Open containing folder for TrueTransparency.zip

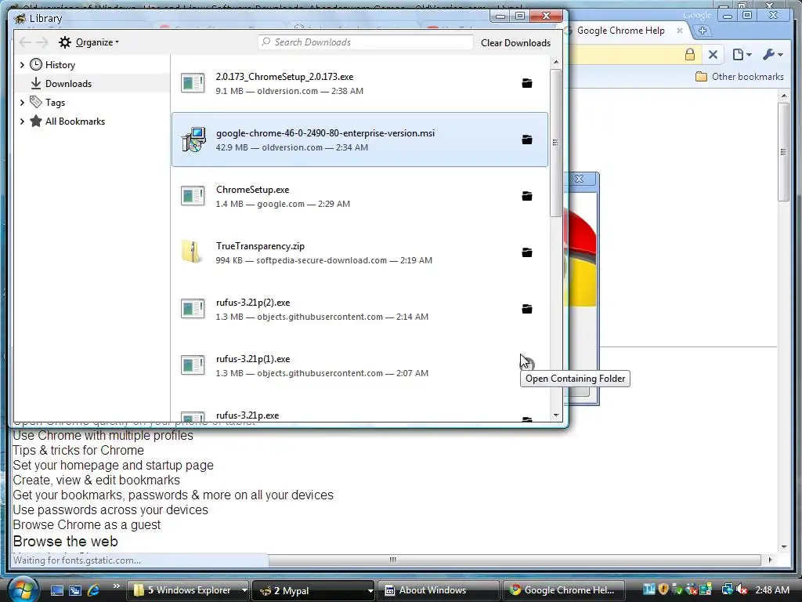(x=527, y=252)
